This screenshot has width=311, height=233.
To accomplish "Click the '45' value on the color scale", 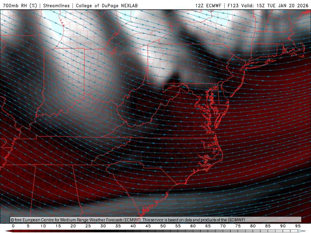I will [148, 226].
